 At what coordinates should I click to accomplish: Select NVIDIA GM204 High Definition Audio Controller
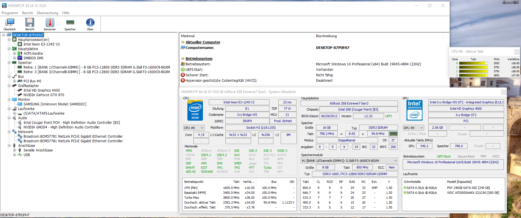coord(62,127)
